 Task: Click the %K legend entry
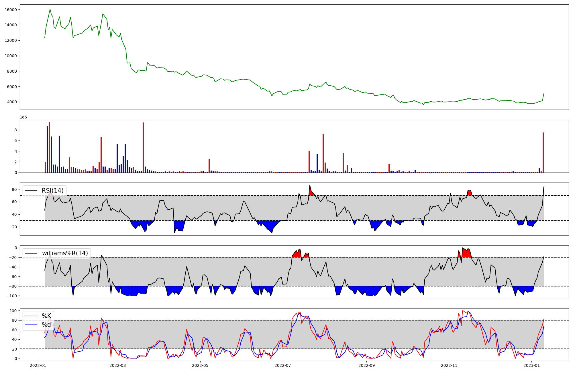click(46, 316)
